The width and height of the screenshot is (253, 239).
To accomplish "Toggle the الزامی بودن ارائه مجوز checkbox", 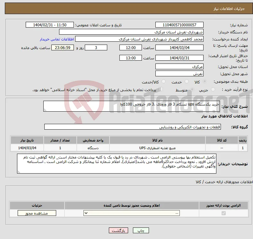I will pyautogui.click(x=223, y=213).
